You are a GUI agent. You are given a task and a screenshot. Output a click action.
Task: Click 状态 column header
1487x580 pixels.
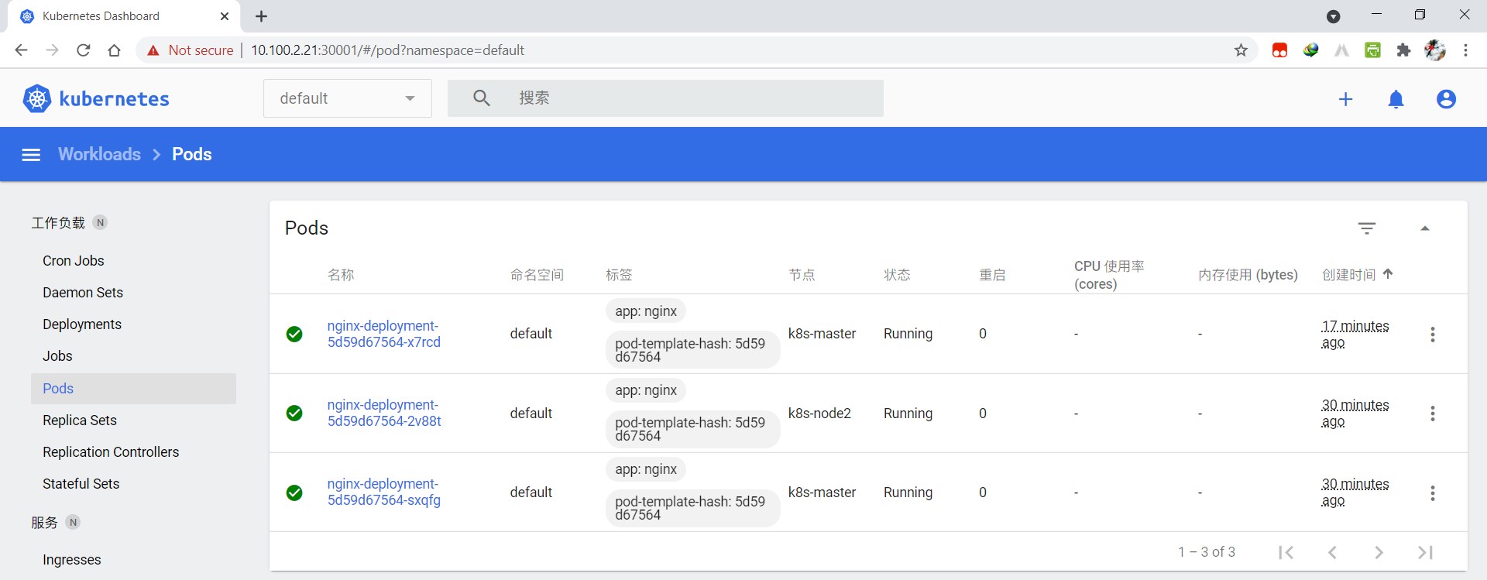tap(897, 275)
